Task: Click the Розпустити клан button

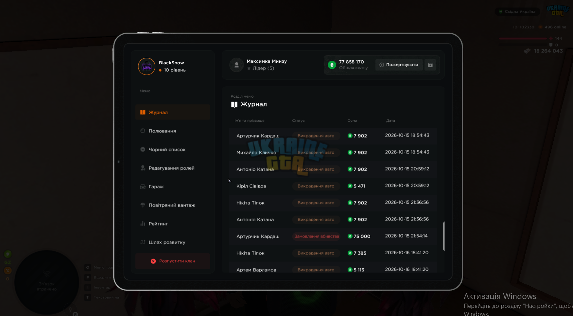Action: [x=173, y=261]
